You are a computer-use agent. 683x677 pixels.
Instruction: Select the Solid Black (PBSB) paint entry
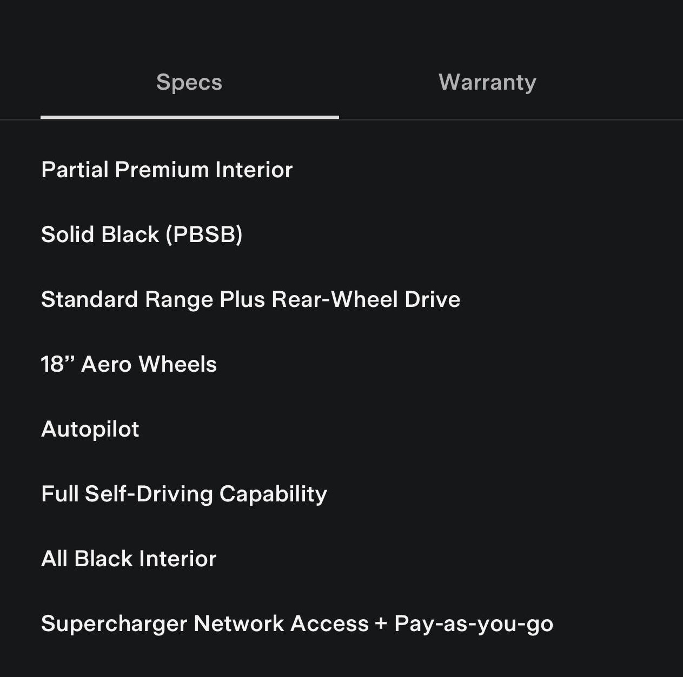(x=142, y=234)
